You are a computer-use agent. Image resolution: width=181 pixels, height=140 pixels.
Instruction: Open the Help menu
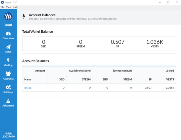tap(16, 7)
